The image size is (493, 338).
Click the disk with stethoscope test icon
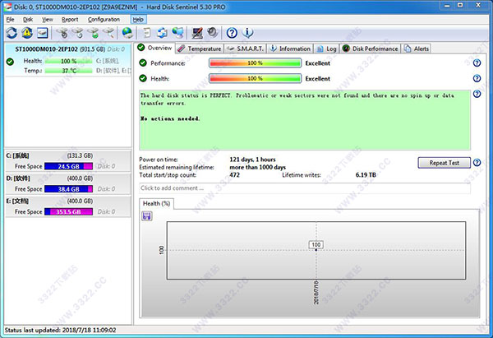tap(62, 33)
